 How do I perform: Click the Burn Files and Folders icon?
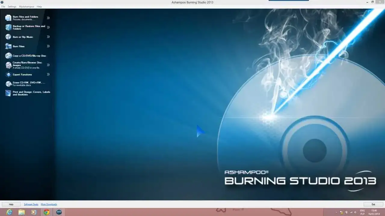(x=8, y=18)
